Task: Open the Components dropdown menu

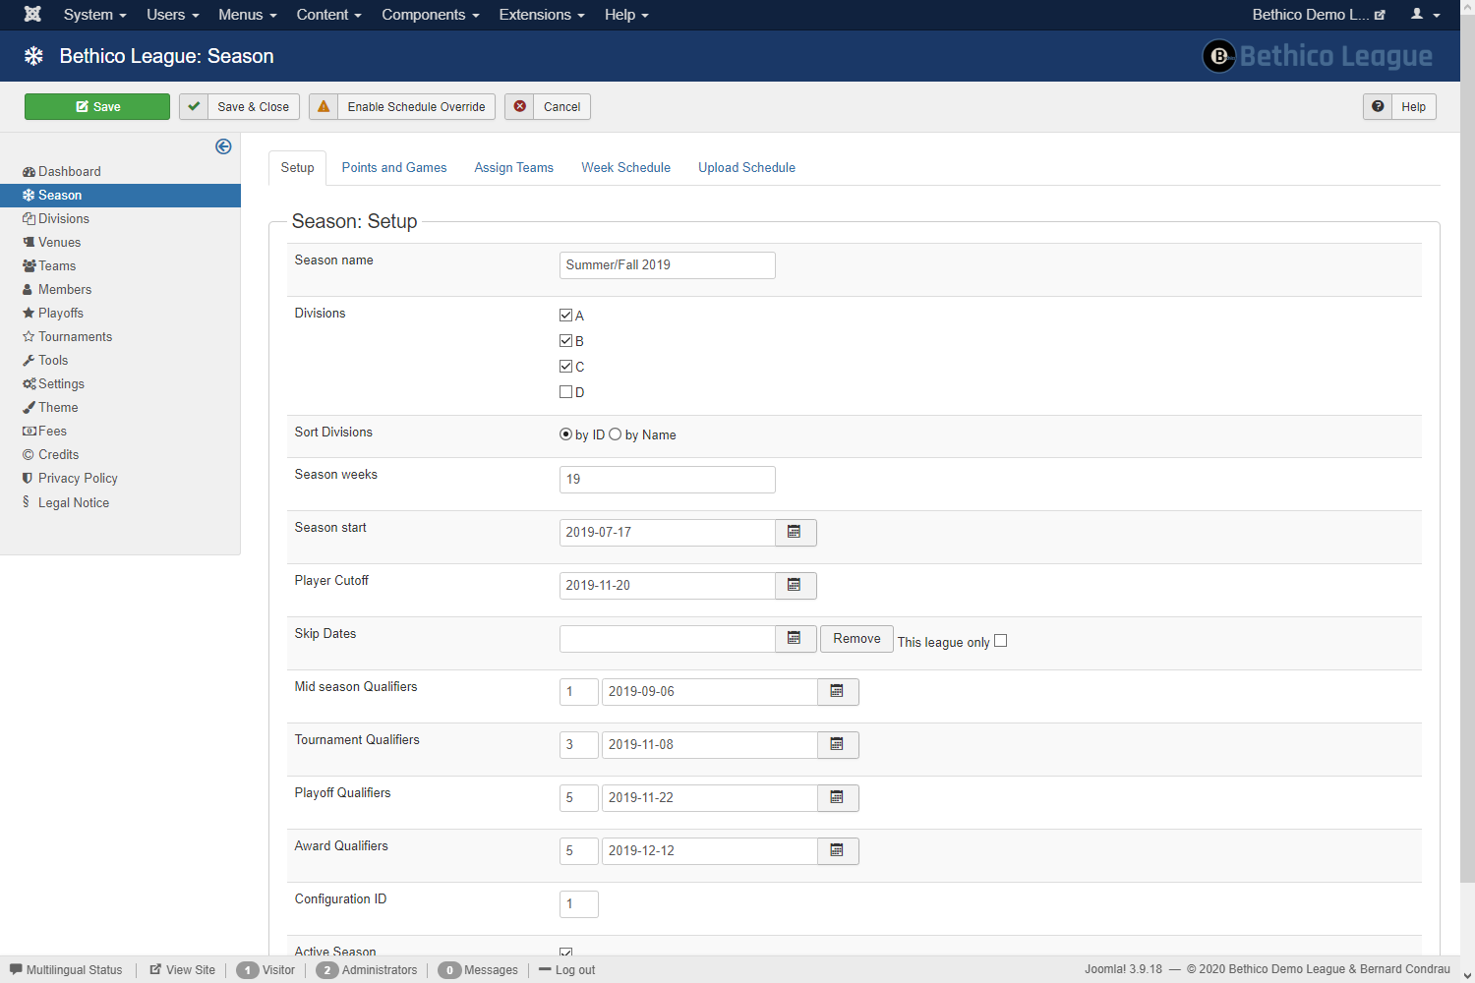Action: coord(430,15)
